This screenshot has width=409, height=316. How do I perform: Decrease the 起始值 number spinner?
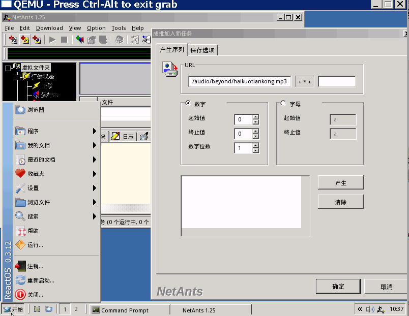click(x=256, y=122)
